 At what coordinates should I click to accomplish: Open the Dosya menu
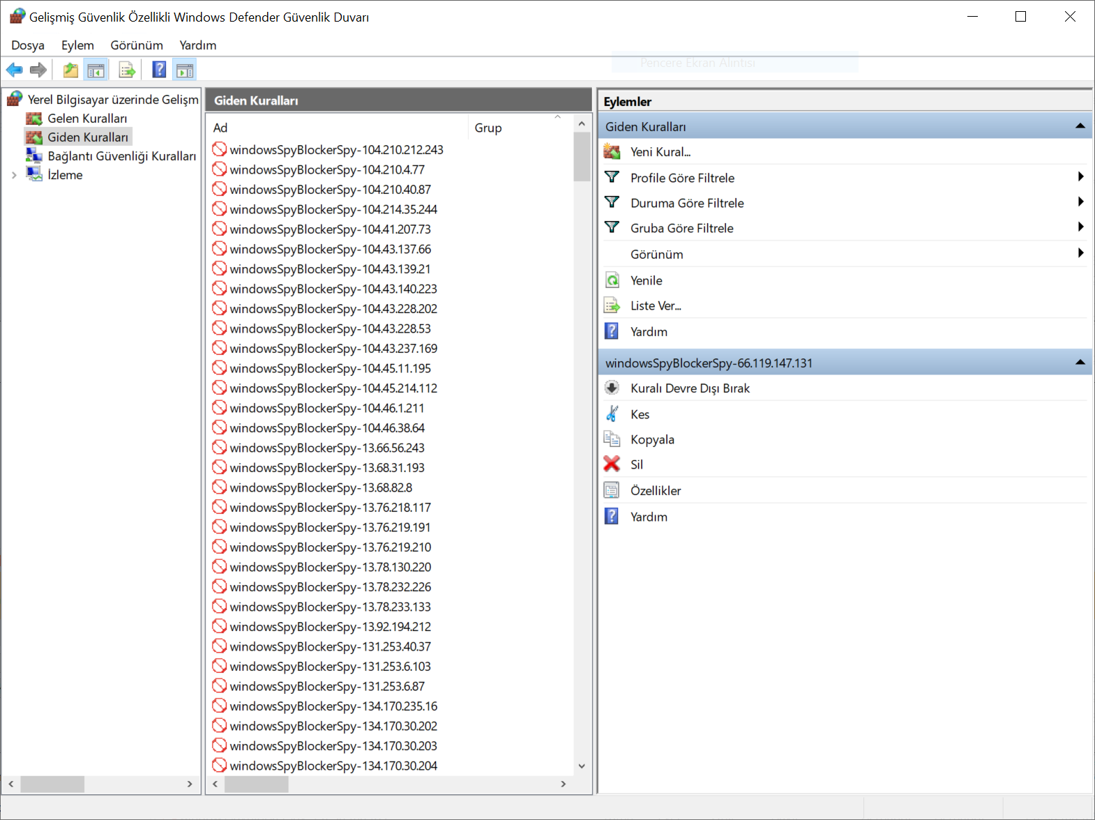(28, 45)
